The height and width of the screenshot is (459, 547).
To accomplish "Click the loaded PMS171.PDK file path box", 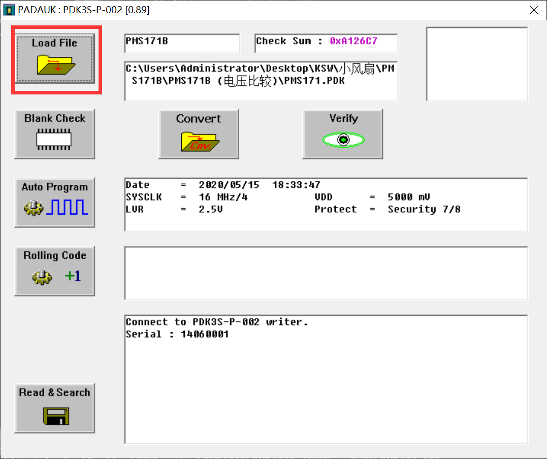I will pyautogui.click(x=261, y=81).
